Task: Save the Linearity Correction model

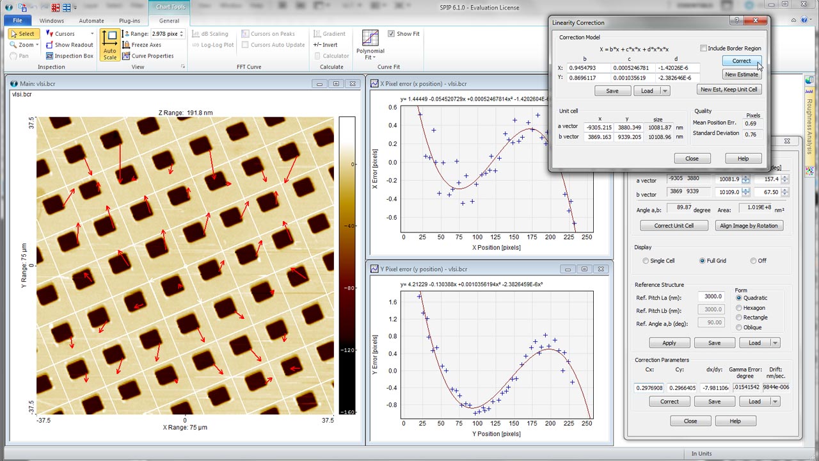Action: (612, 91)
